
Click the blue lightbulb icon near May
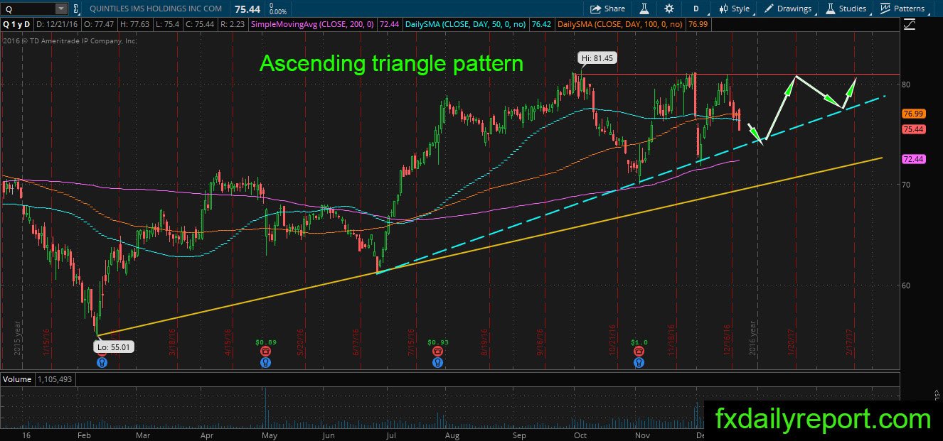click(x=265, y=361)
